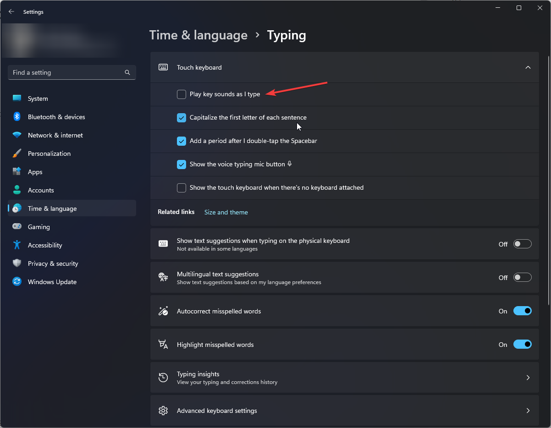Uncheck Capitalize the first letter of each sentence
Viewport: 551px width, 428px height.
pos(182,118)
